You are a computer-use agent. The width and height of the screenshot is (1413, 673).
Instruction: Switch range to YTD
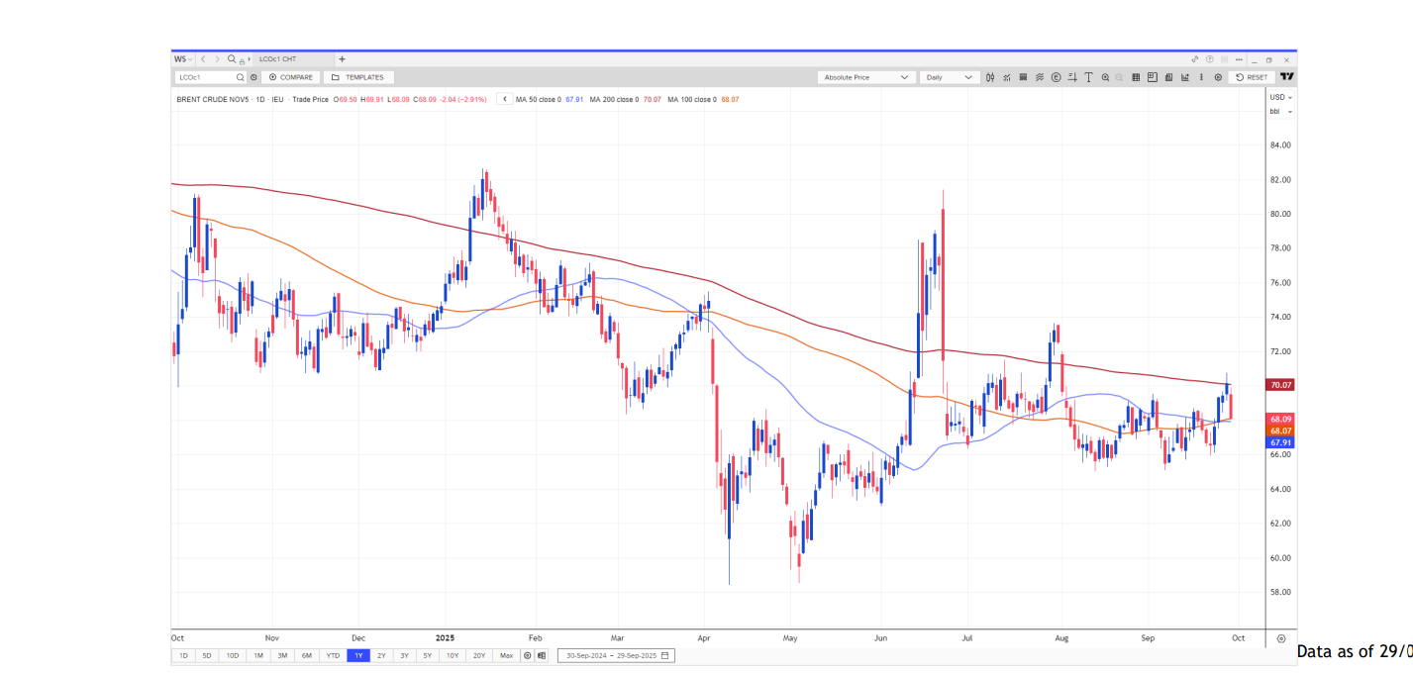[333, 655]
